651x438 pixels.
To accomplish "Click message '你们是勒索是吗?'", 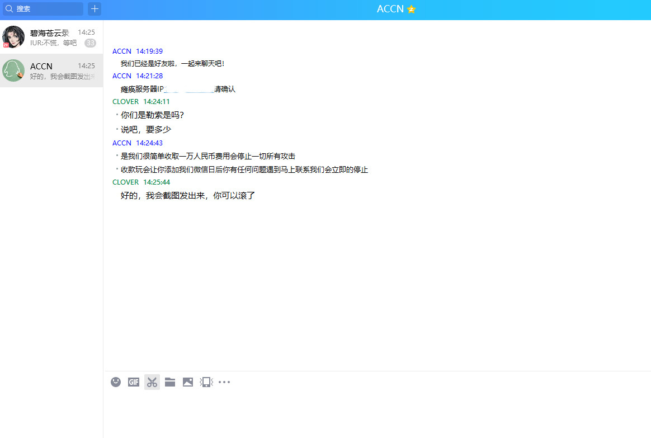I will coord(152,115).
